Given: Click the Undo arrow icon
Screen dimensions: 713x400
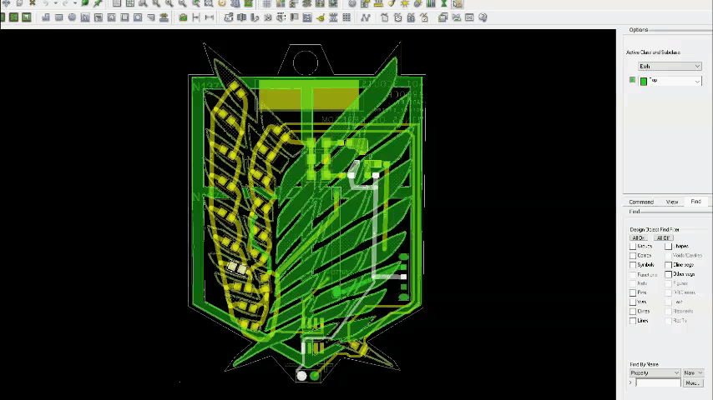Looking at the screenshot, I should pos(46,3).
